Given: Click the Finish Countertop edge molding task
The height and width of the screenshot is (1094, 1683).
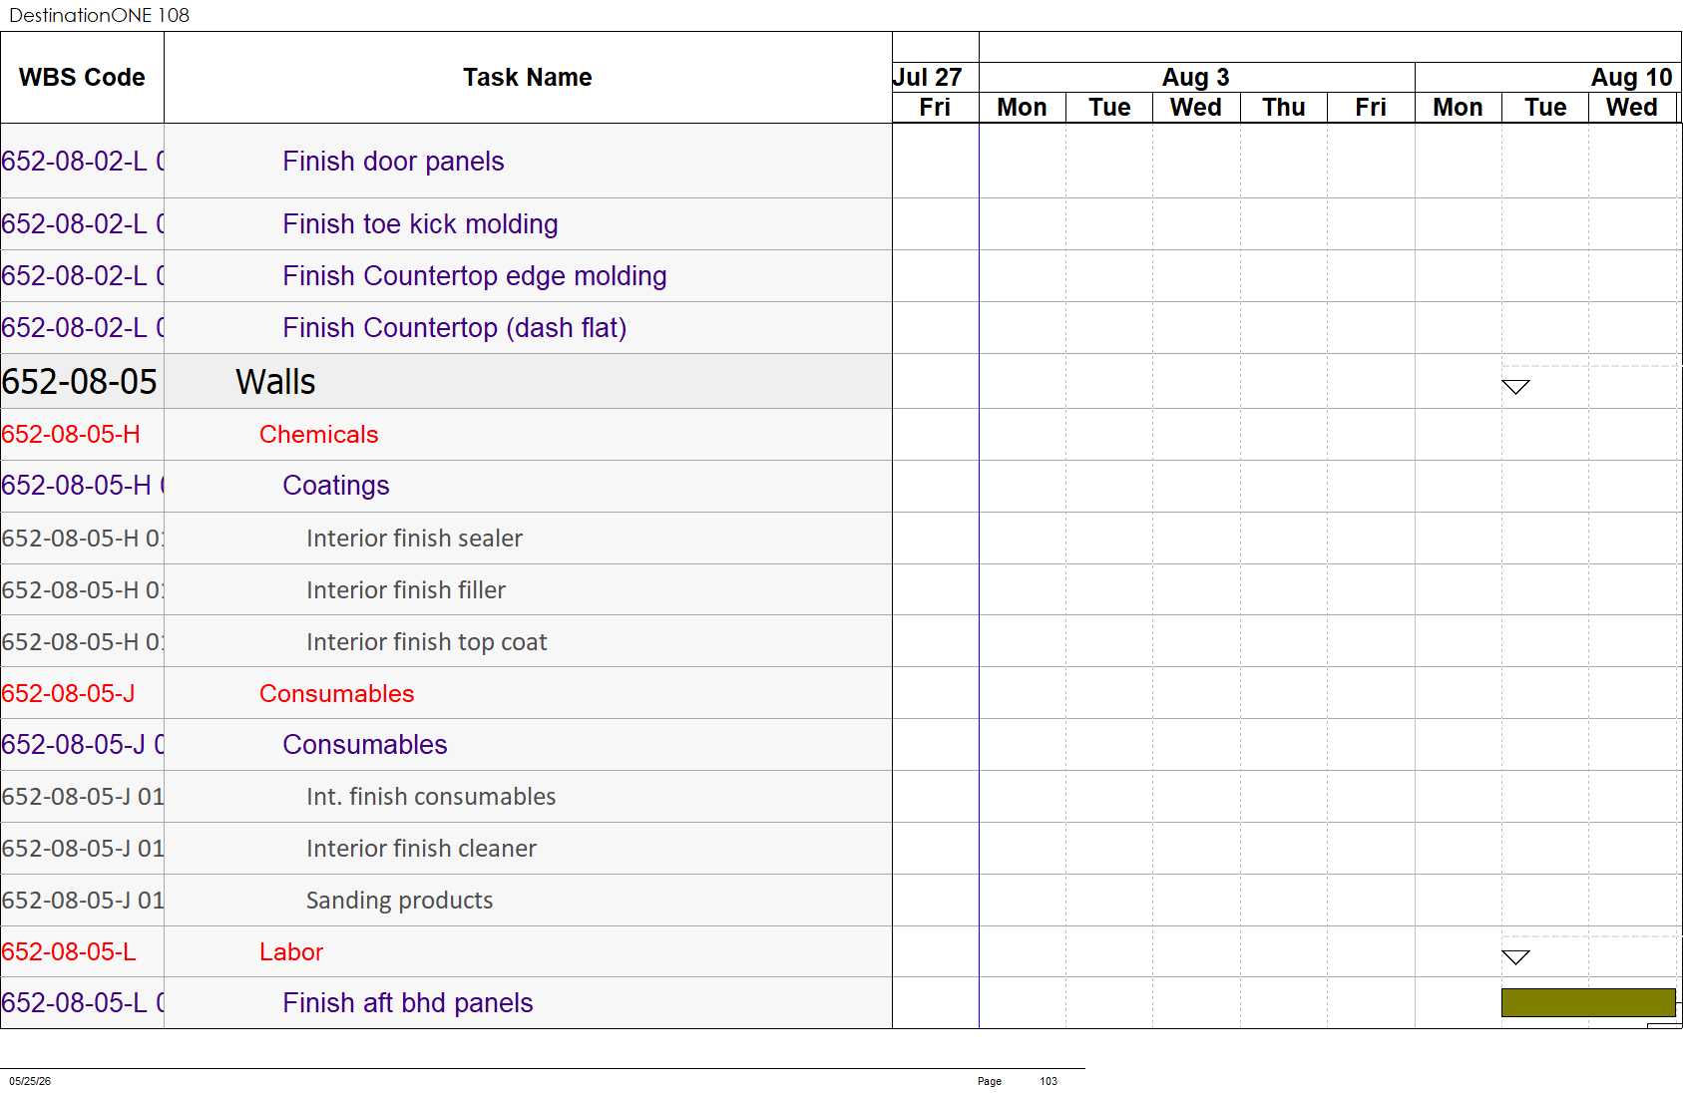Looking at the screenshot, I should (475, 276).
